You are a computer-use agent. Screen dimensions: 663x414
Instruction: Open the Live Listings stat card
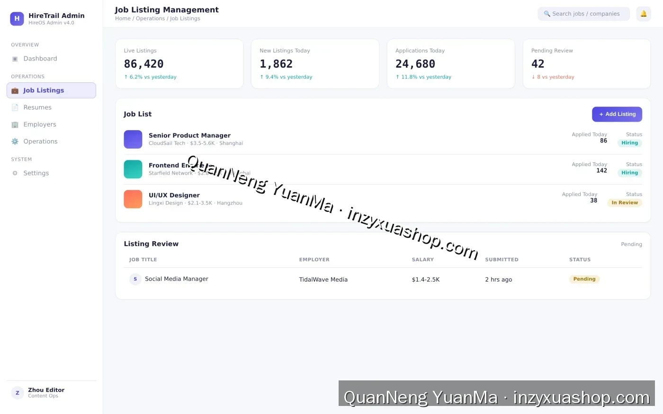point(179,64)
